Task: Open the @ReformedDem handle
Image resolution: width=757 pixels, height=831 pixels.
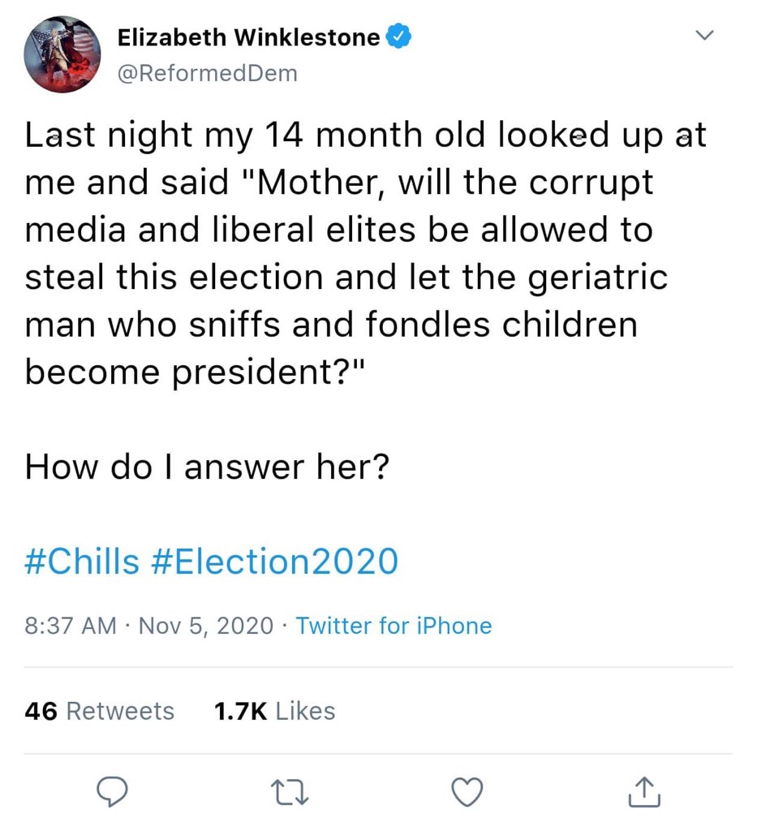Action: coord(208,74)
